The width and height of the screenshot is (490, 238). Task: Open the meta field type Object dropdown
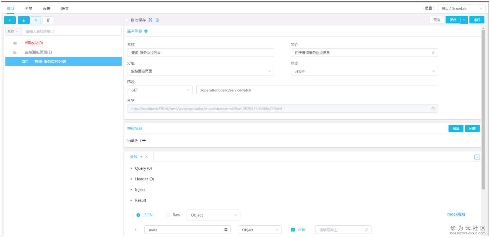pos(260,230)
